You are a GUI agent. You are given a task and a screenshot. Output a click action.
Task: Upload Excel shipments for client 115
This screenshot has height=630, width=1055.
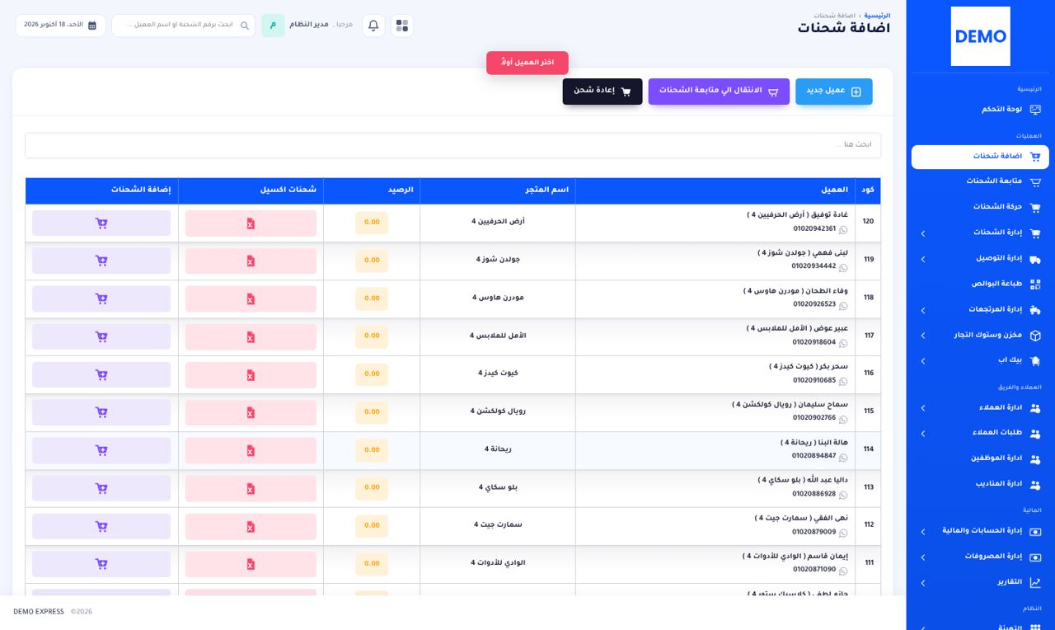251,412
